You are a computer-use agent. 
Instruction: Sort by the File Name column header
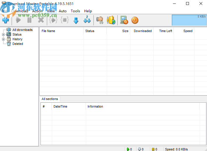61,31
